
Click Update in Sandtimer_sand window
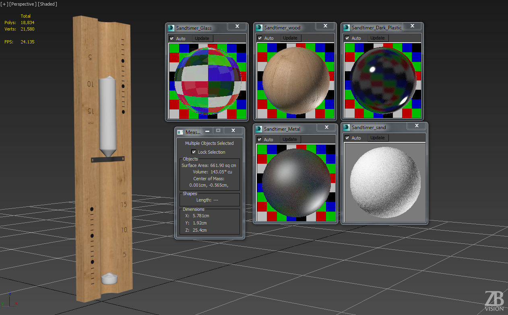point(378,138)
